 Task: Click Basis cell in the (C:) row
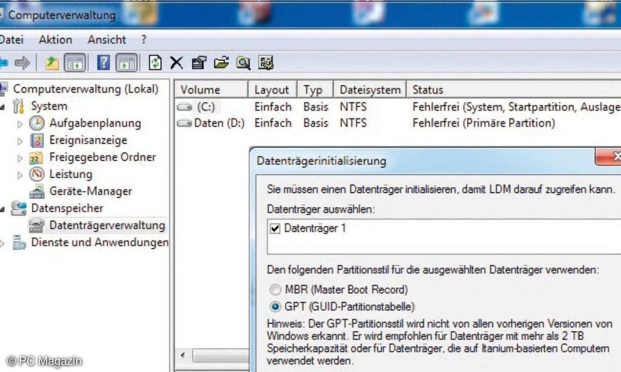click(316, 107)
